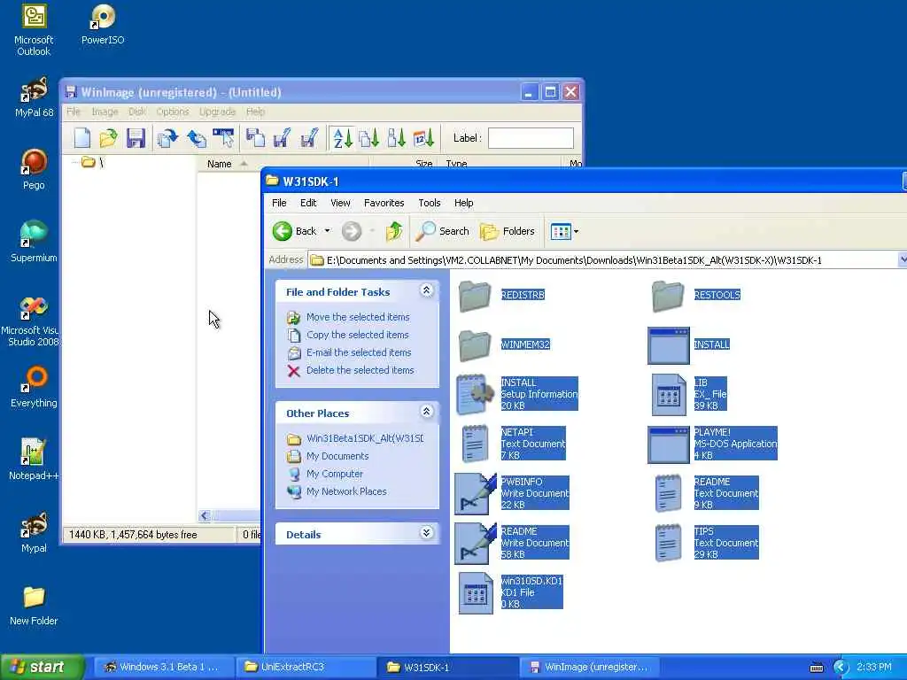Collapse Other Places panel
The width and height of the screenshot is (907, 680).
(x=426, y=412)
